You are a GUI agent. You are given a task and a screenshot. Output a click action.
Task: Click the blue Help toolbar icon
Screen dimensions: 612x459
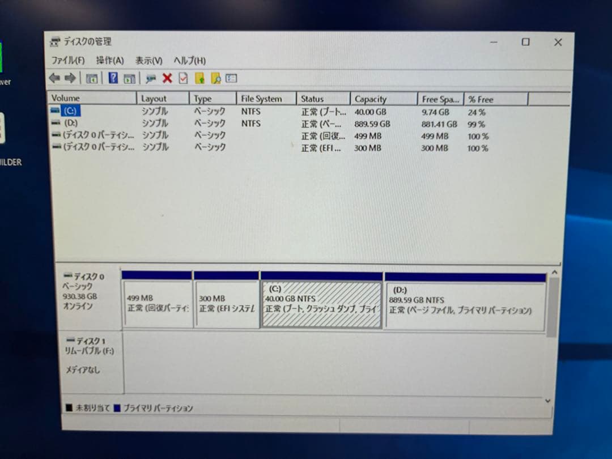[113, 78]
